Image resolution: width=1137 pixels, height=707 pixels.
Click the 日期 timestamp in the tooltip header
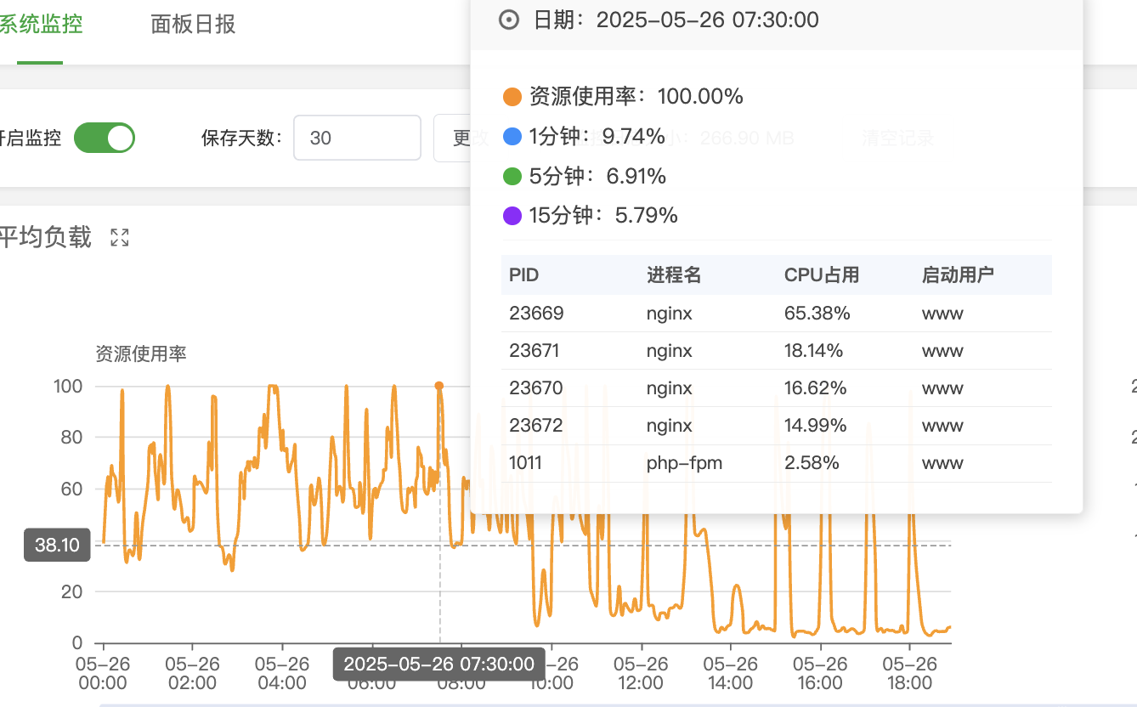coord(708,20)
